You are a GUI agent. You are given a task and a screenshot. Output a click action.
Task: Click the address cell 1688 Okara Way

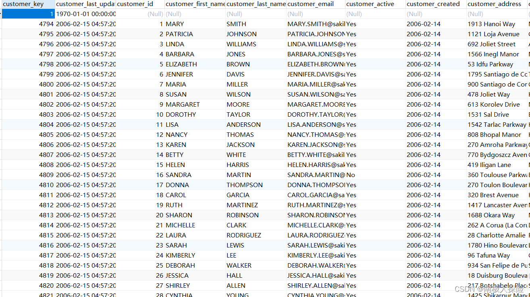(497, 215)
